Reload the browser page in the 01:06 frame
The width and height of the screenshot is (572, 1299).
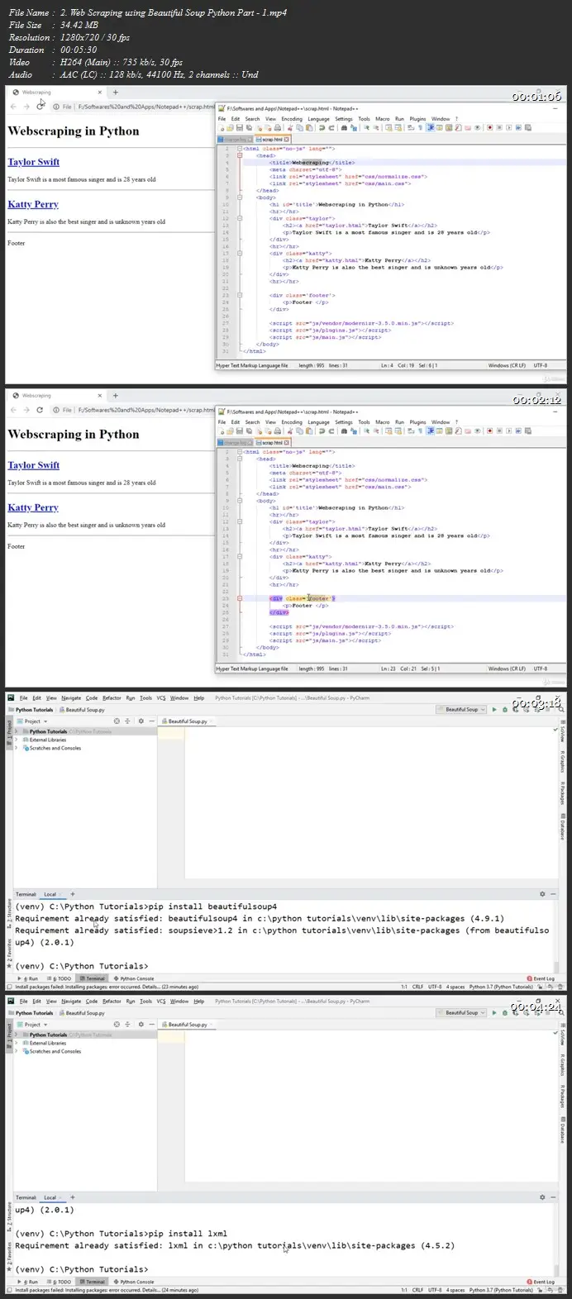pos(41,107)
